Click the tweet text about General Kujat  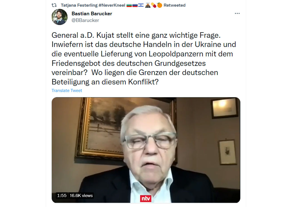(144, 58)
